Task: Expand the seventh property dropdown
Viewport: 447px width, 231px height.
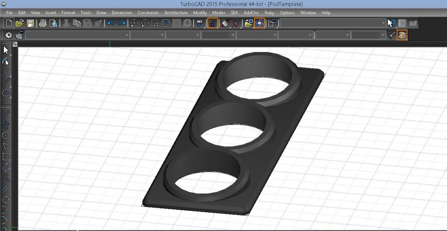Action: pos(333,35)
